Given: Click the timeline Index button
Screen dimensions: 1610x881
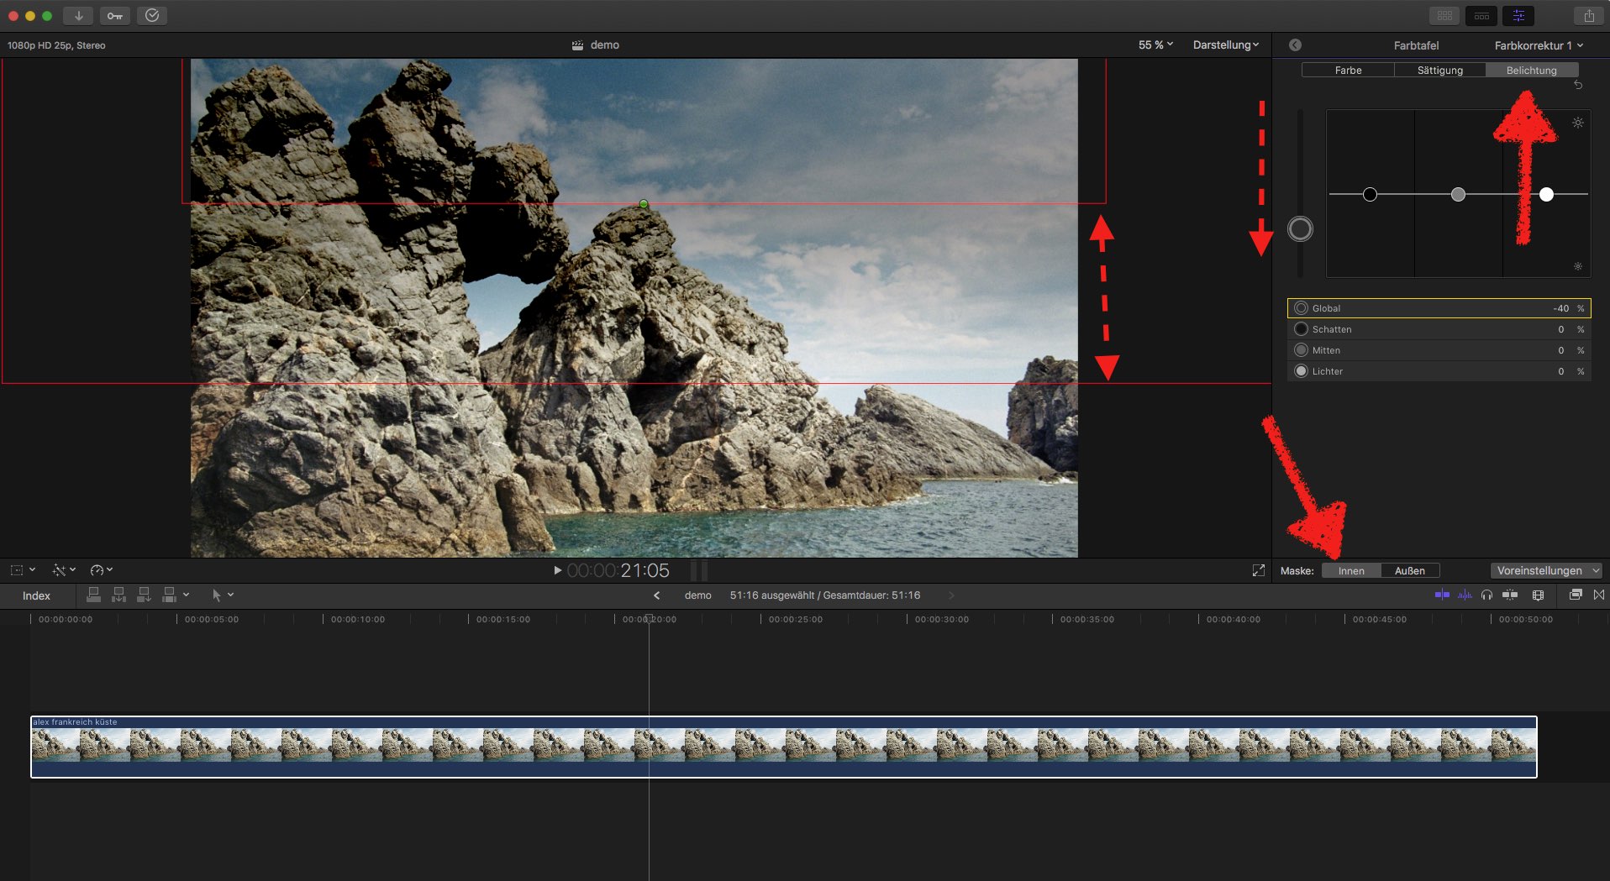Looking at the screenshot, I should tap(36, 595).
